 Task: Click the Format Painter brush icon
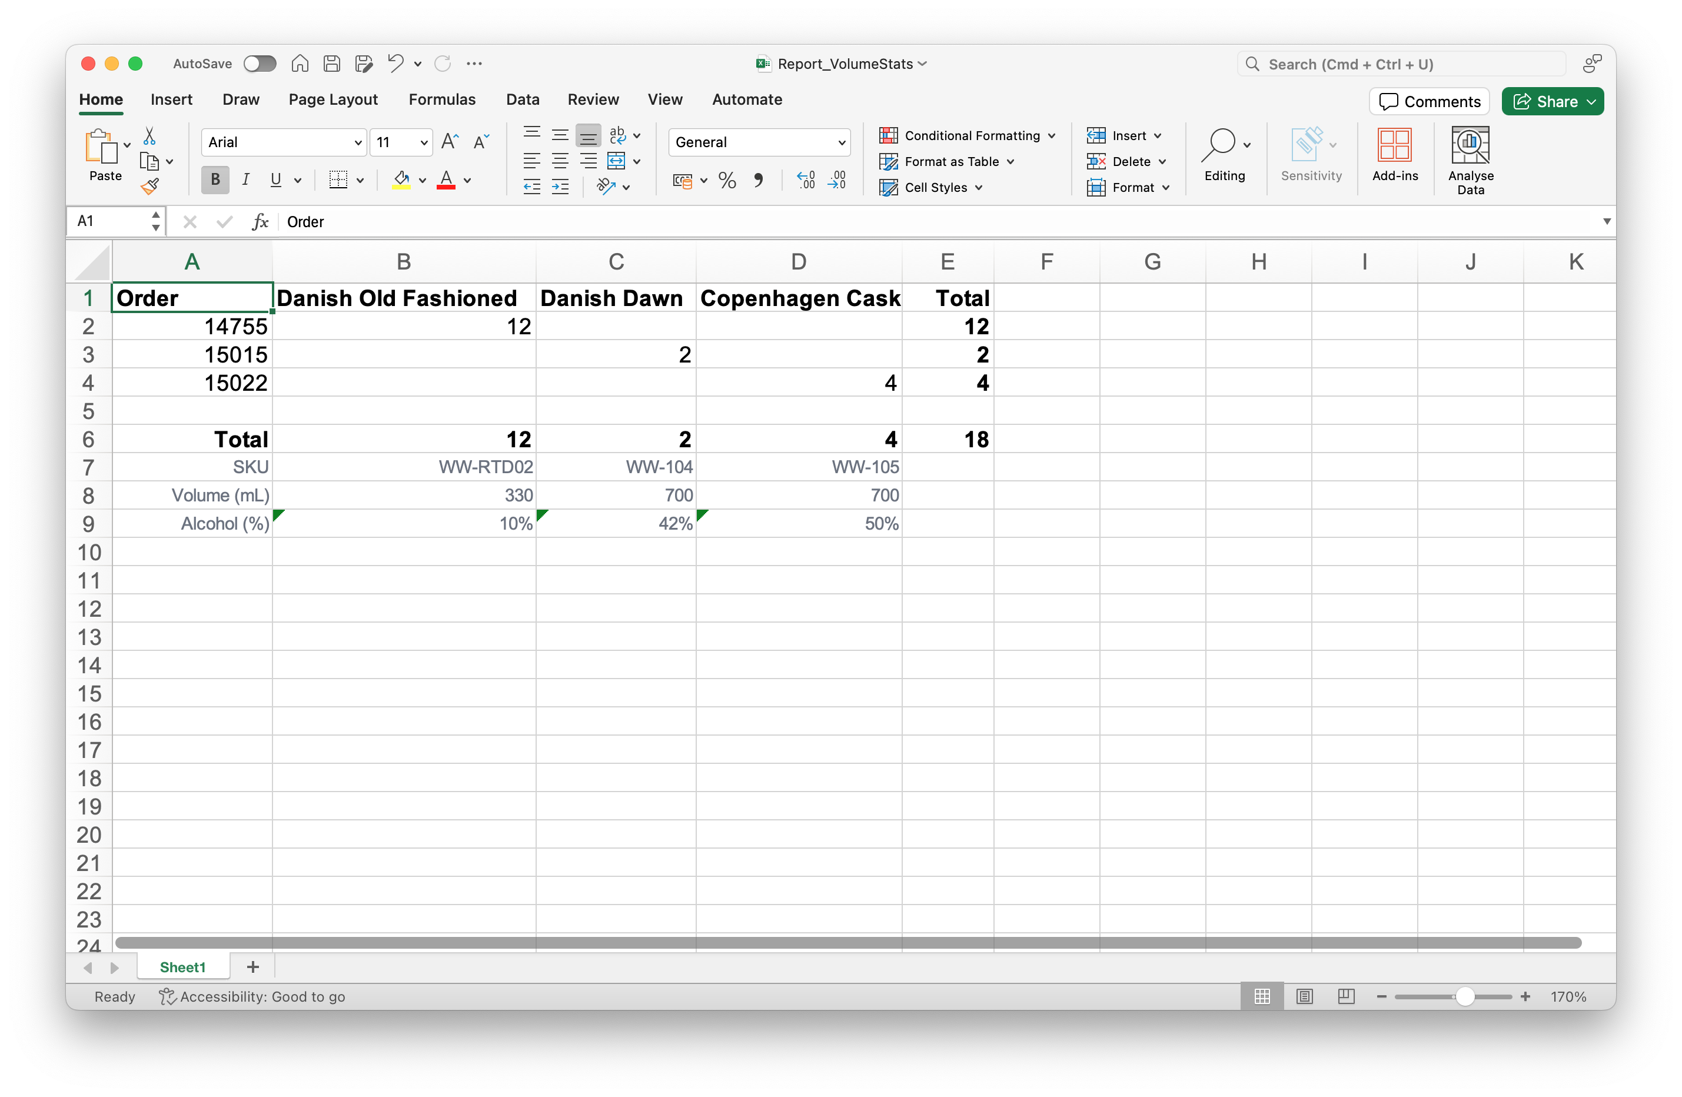(149, 187)
